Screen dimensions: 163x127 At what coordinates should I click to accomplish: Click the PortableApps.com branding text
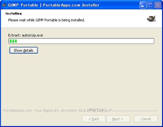57,111
